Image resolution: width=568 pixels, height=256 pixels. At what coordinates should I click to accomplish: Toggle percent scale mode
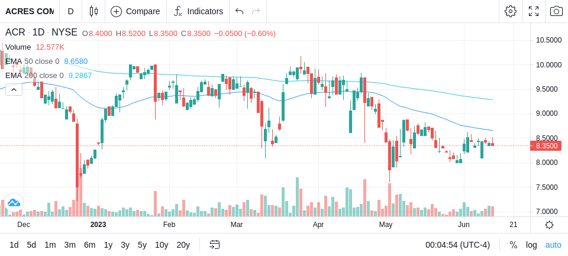coord(514,245)
